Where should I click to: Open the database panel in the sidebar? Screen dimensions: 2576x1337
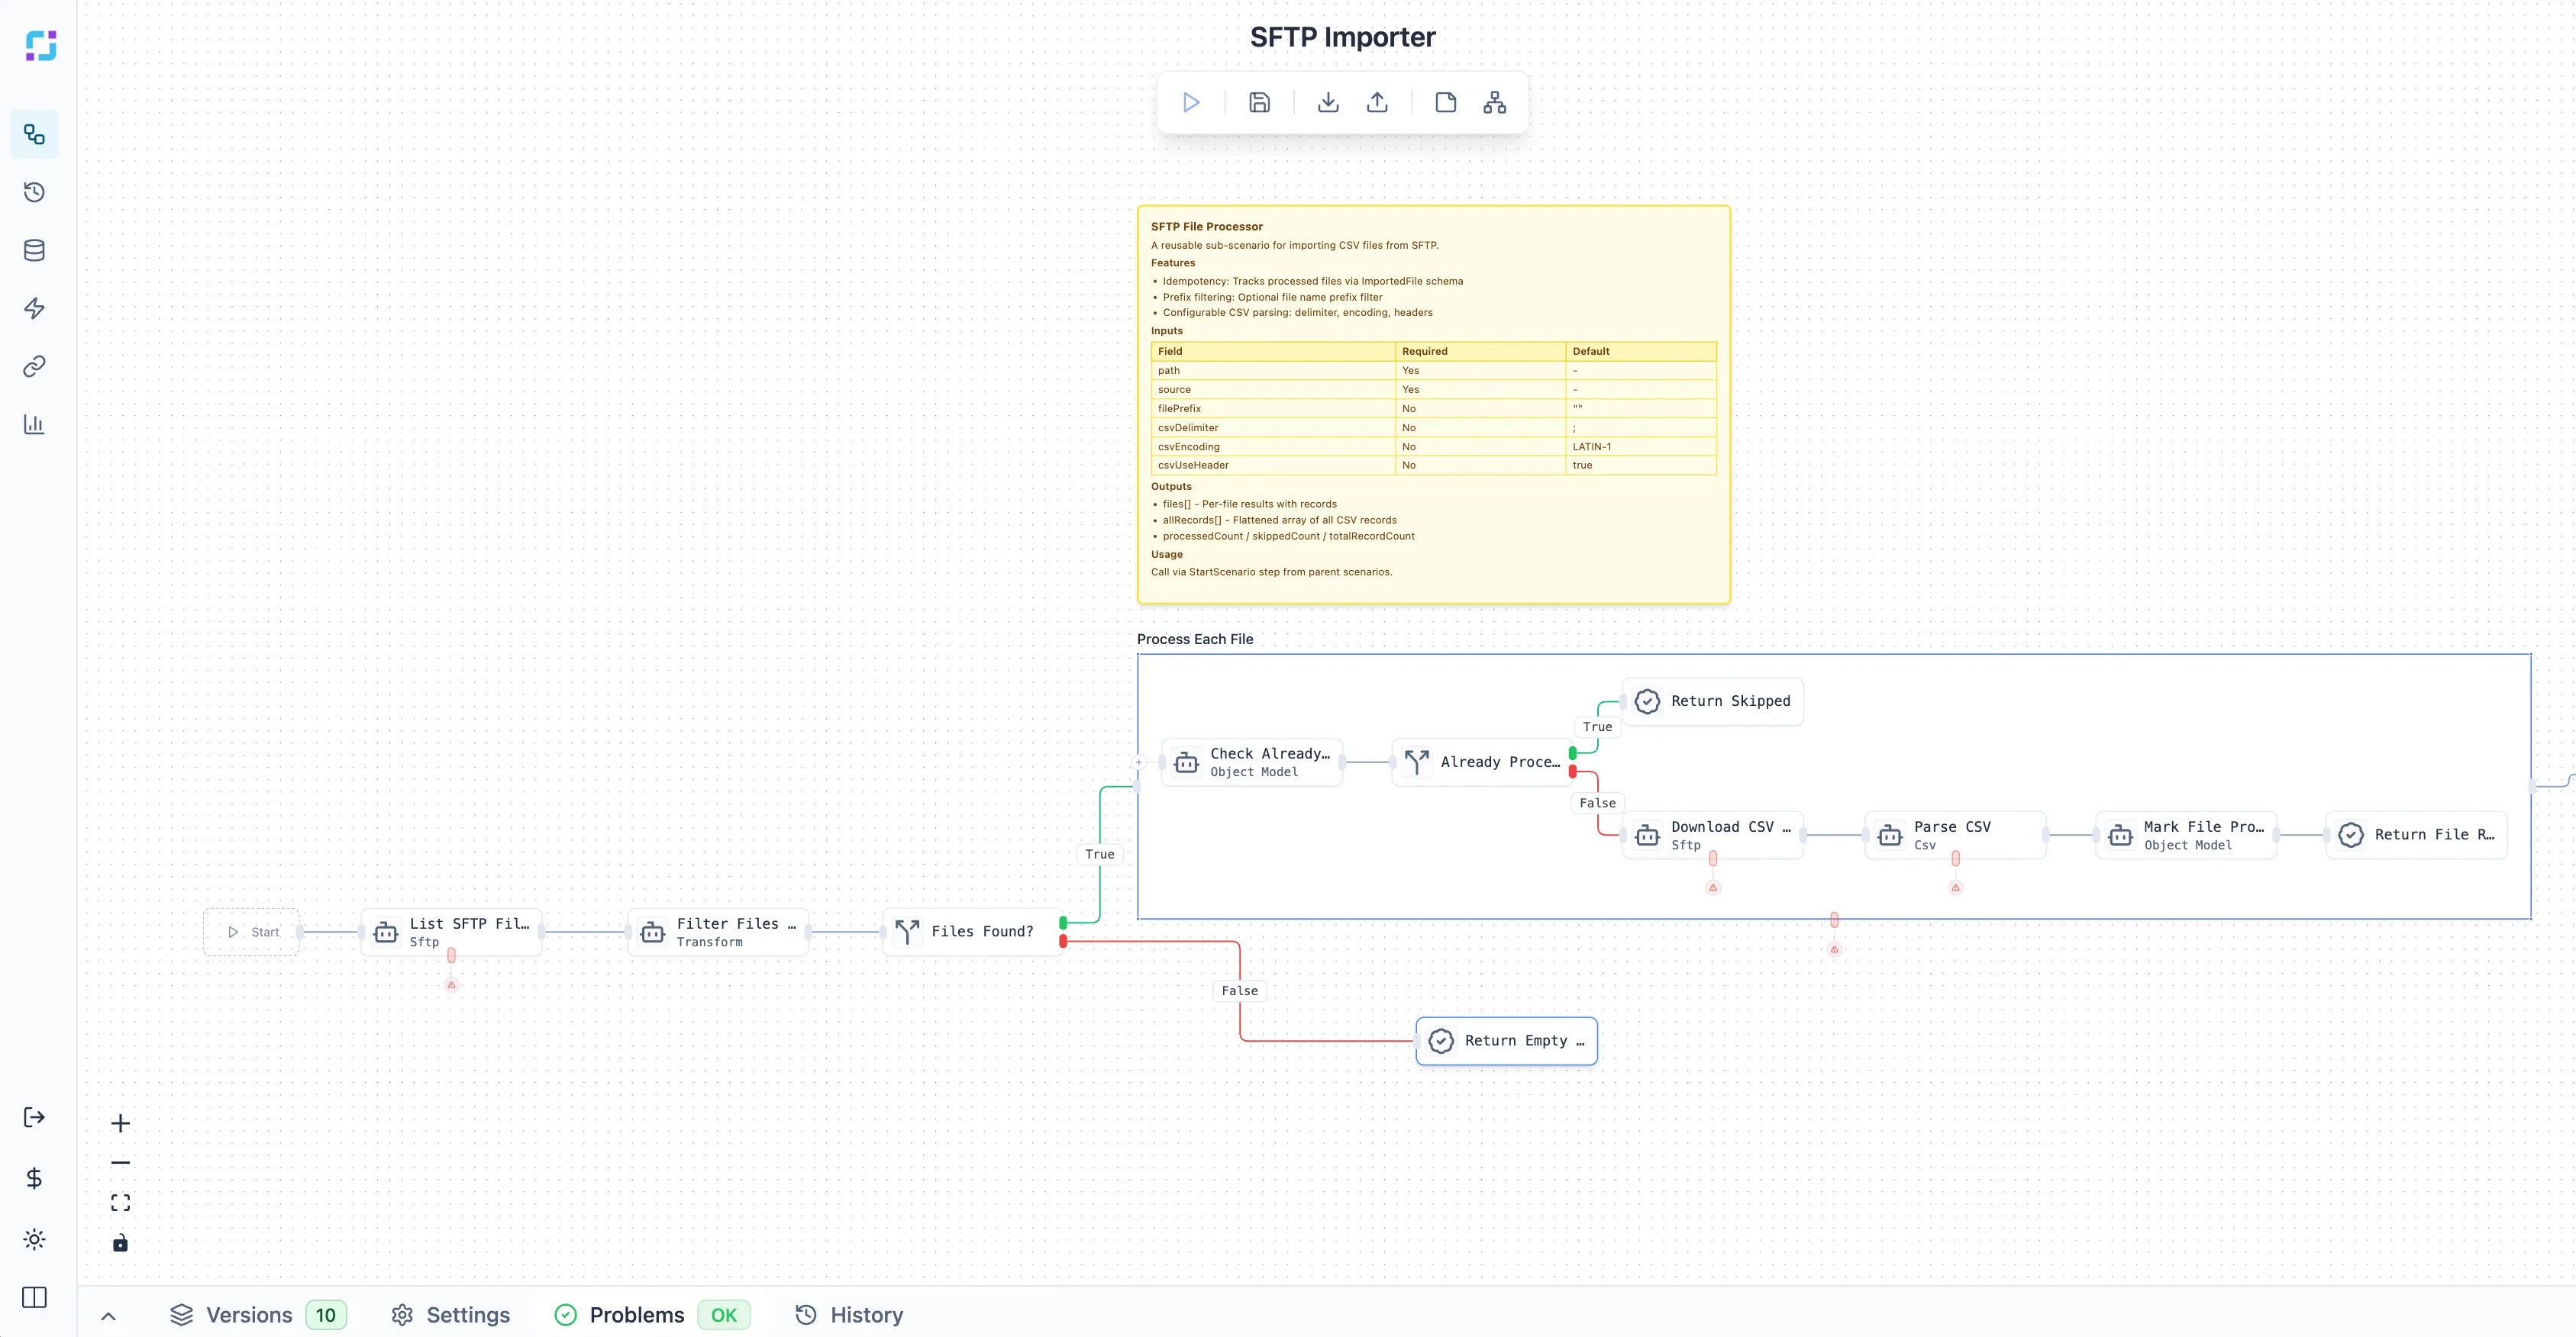(x=34, y=250)
